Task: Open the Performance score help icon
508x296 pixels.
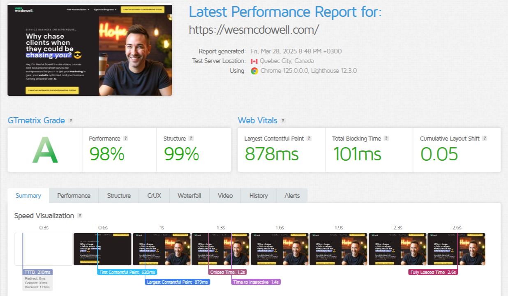Action: (x=125, y=139)
